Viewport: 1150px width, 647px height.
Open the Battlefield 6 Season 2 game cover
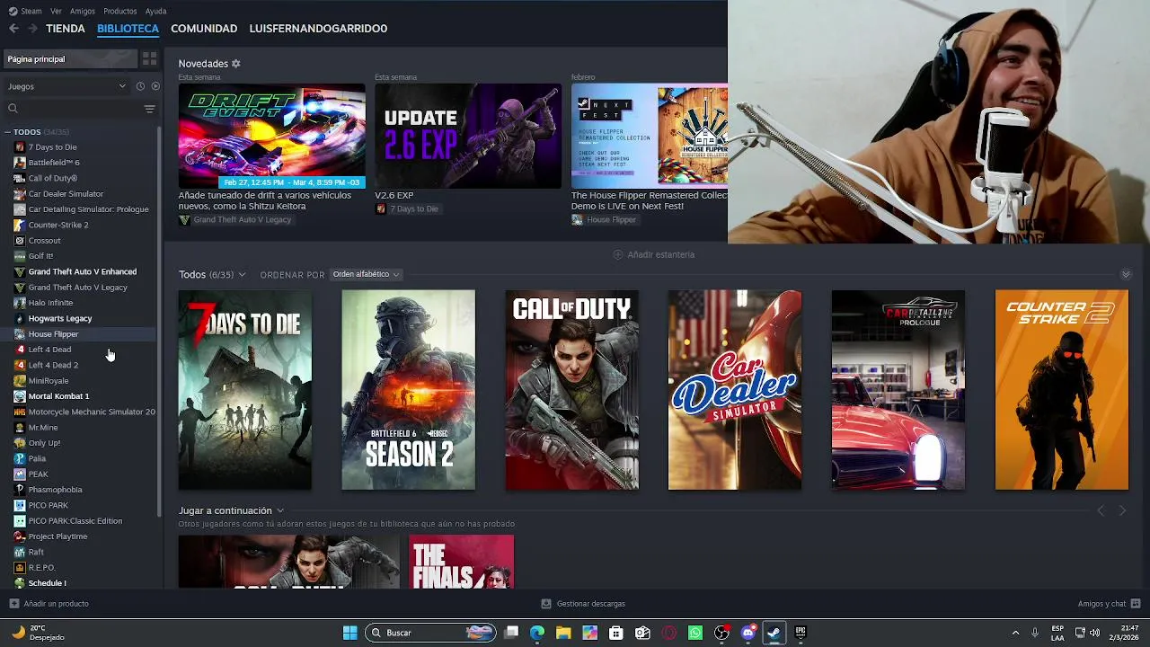(x=408, y=390)
